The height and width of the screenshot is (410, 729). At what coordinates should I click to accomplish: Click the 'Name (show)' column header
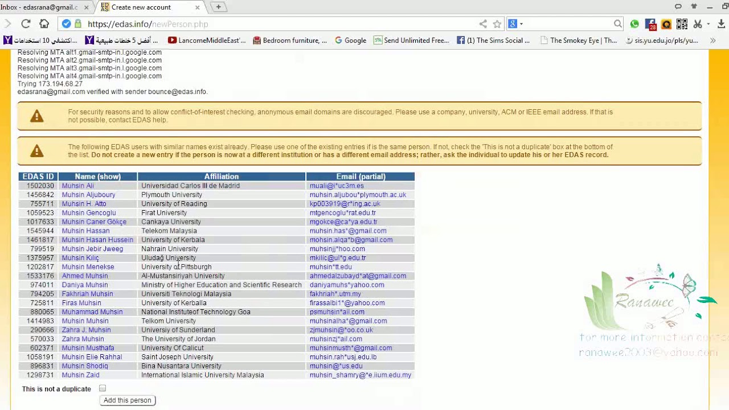(97, 177)
